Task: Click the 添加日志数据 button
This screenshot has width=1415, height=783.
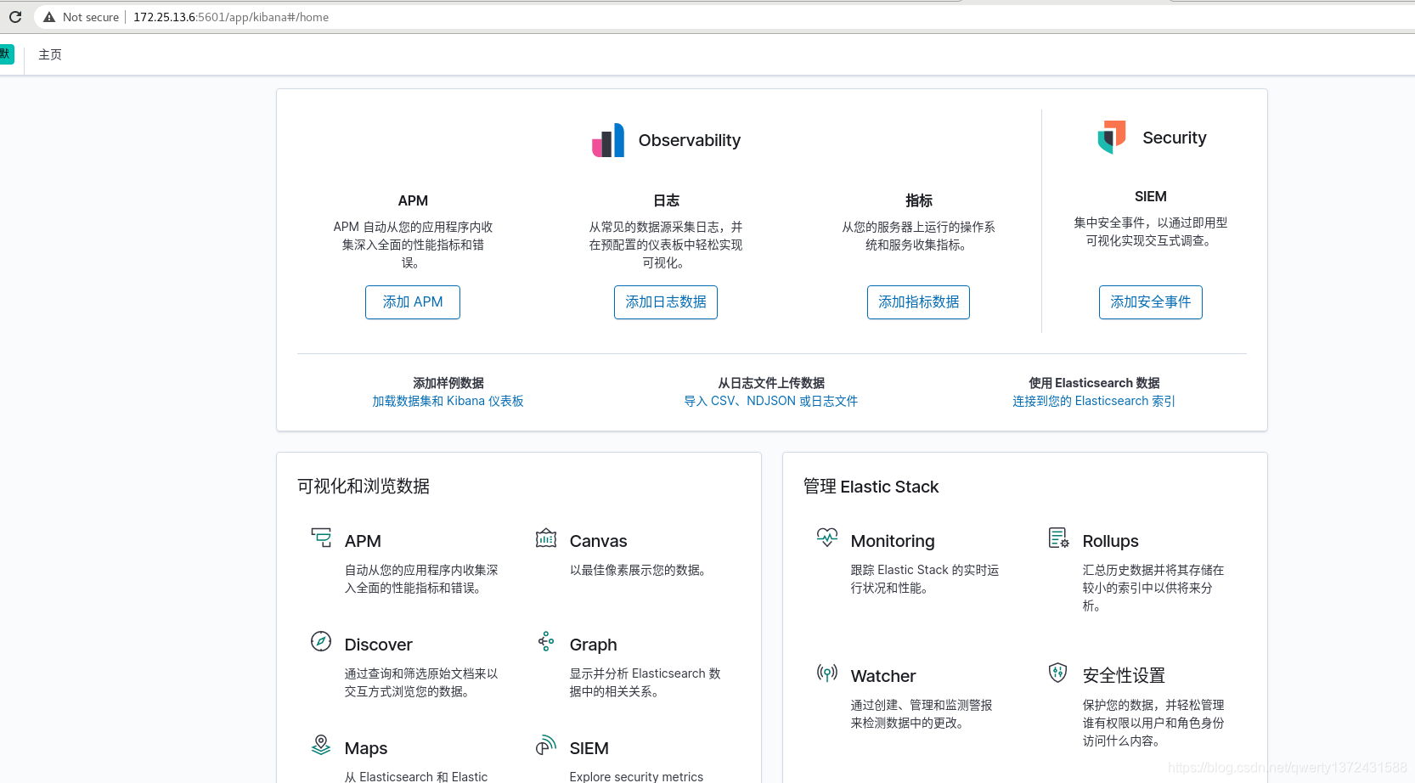Action: (666, 302)
